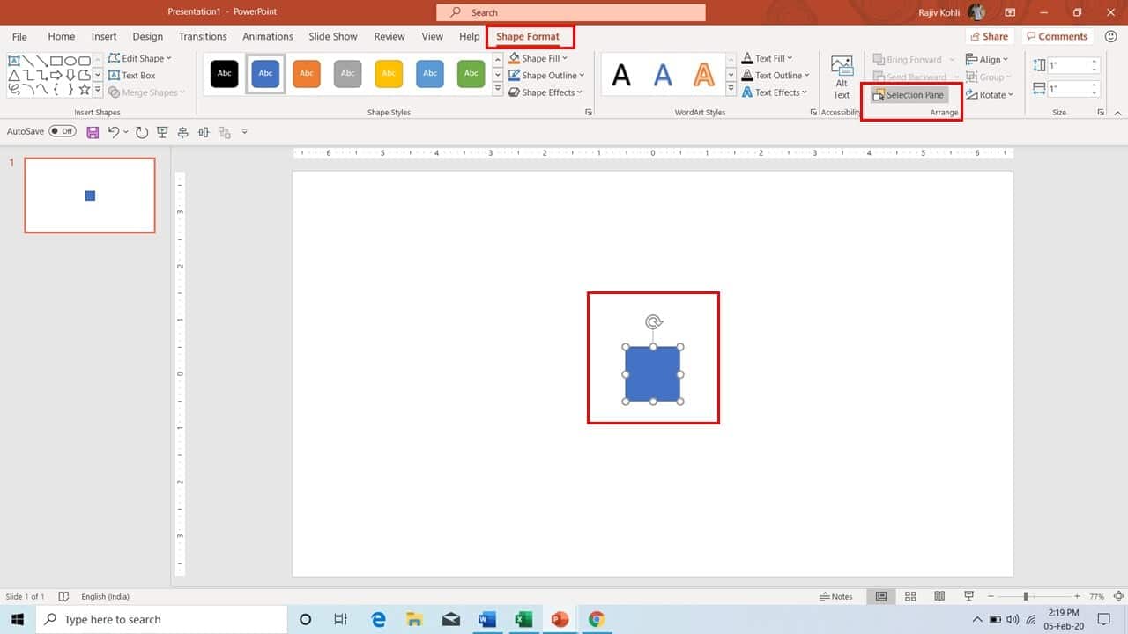The image size is (1128, 634).
Task: Insert a rectangle shape from gallery
Action: (56, 60)
